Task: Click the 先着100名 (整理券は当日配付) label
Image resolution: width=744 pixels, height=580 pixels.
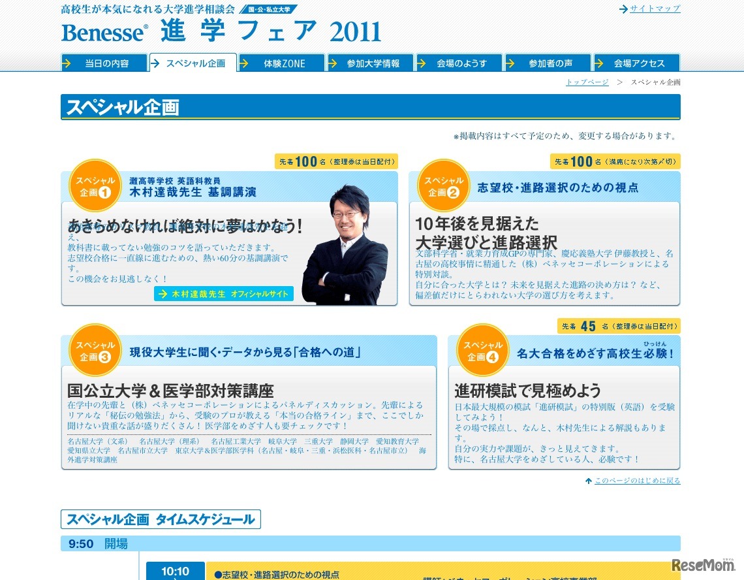Action: pyautogui.click(x=336, y=161)
